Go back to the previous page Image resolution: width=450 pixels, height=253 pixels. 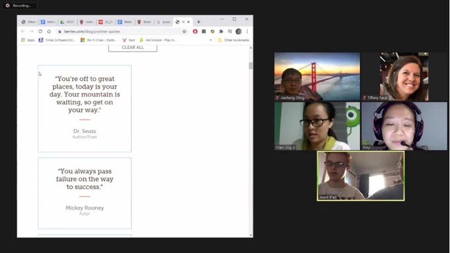[x=23, y=31]
